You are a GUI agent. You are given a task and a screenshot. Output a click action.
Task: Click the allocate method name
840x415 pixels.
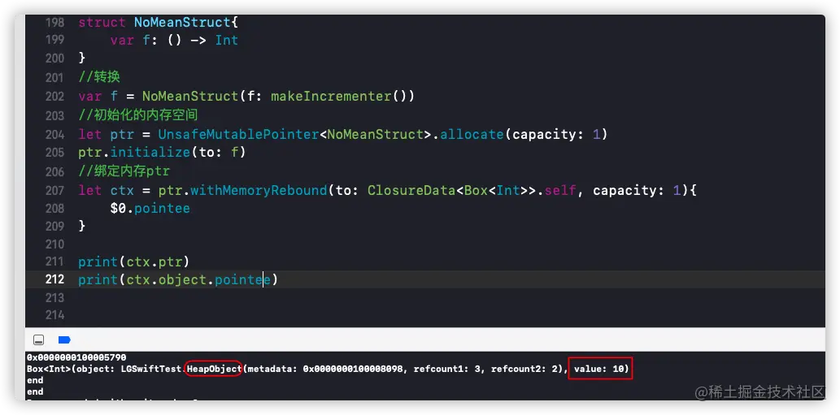point(472,134)
